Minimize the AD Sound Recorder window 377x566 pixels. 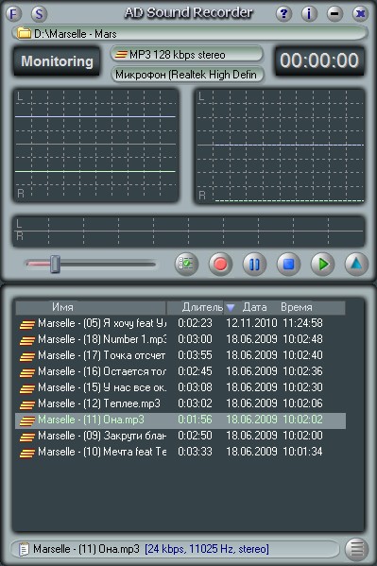[334, 14]
